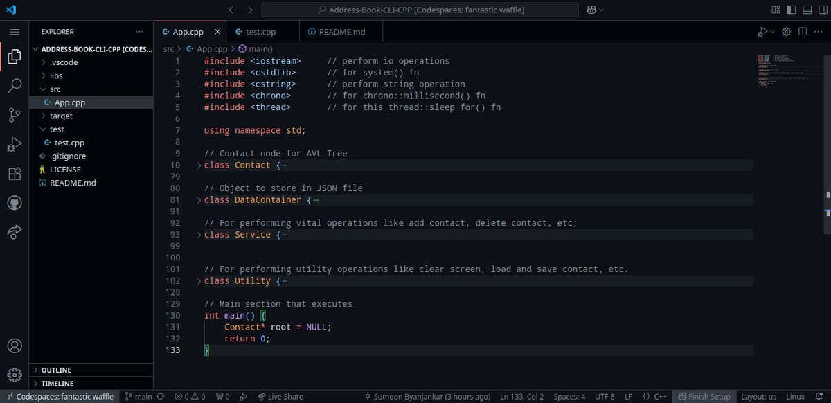Open the Search view in the activity bar

[15, 86]
